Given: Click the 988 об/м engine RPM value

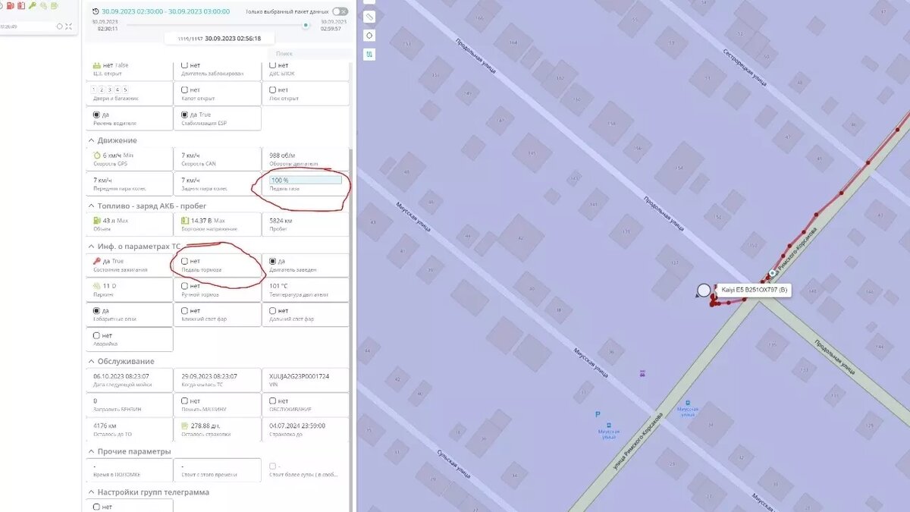Looking at the screenshot, I should pyautogui.click(x=282, y=155).
